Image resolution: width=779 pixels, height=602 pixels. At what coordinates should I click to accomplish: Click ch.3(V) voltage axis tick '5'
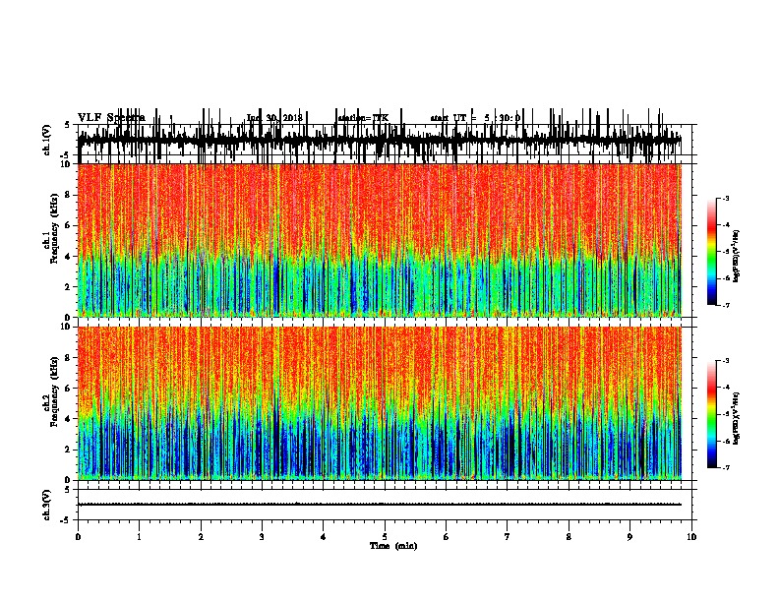(x=67, y=490)
